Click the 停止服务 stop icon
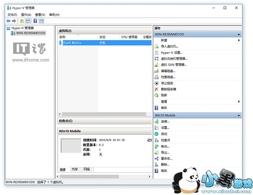253x195 pixels. (156, 83)
